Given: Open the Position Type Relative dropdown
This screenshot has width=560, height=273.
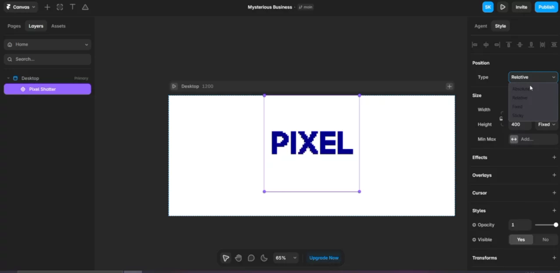Looking at the screenshot, I should 533,77.
